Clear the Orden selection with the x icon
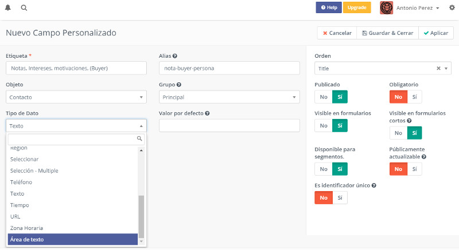 coord(438,68)
